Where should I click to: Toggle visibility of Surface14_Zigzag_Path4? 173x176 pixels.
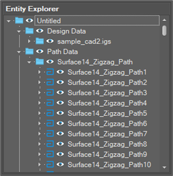coord(60,102)
